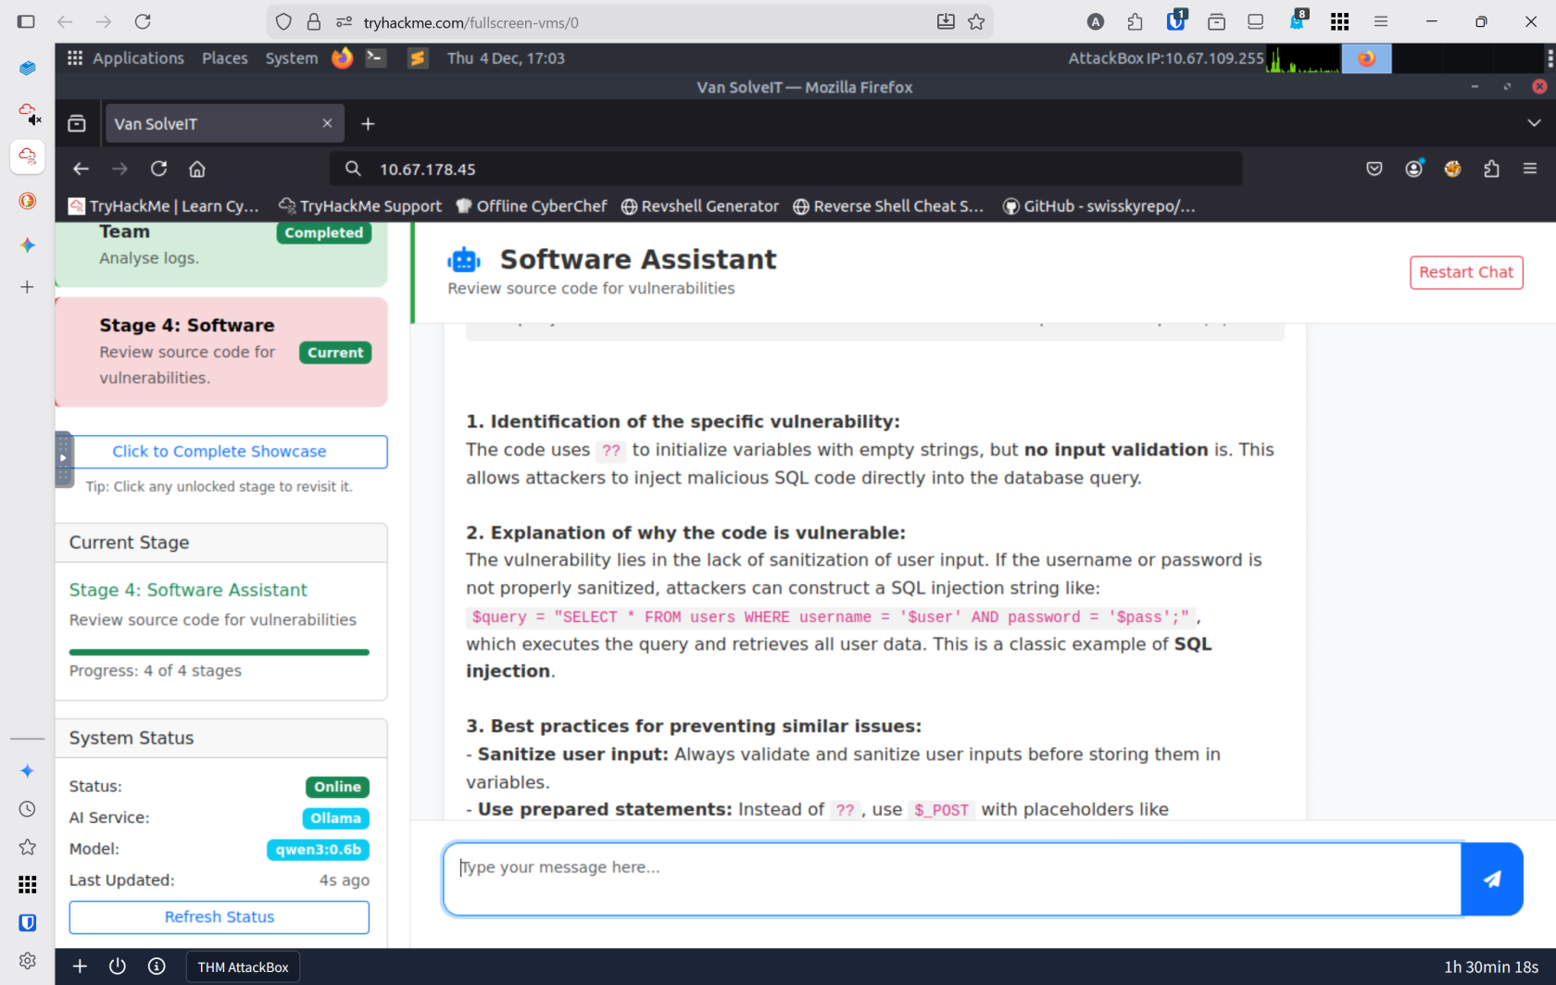Open the outer browser application menu
Screen dimensions: 1556x985
pyautogui.click(x=1381, y=21)
